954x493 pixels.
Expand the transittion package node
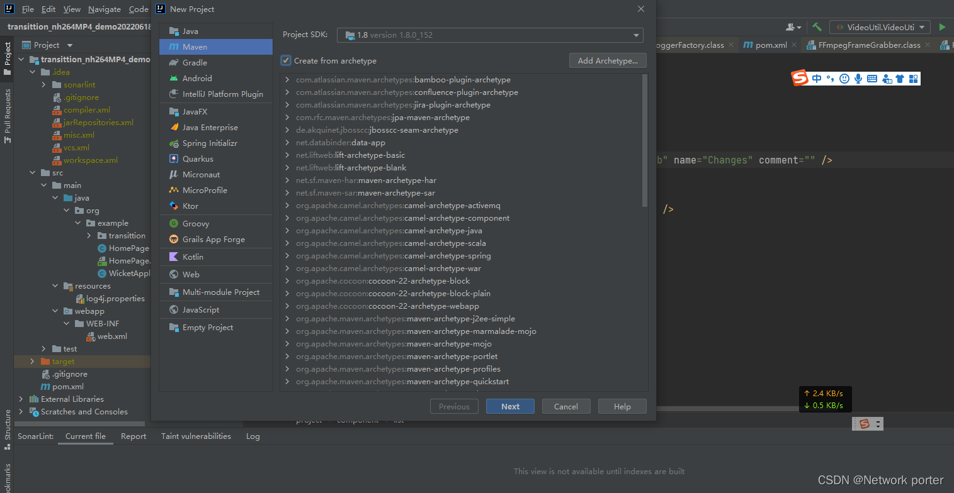(89, 236)
